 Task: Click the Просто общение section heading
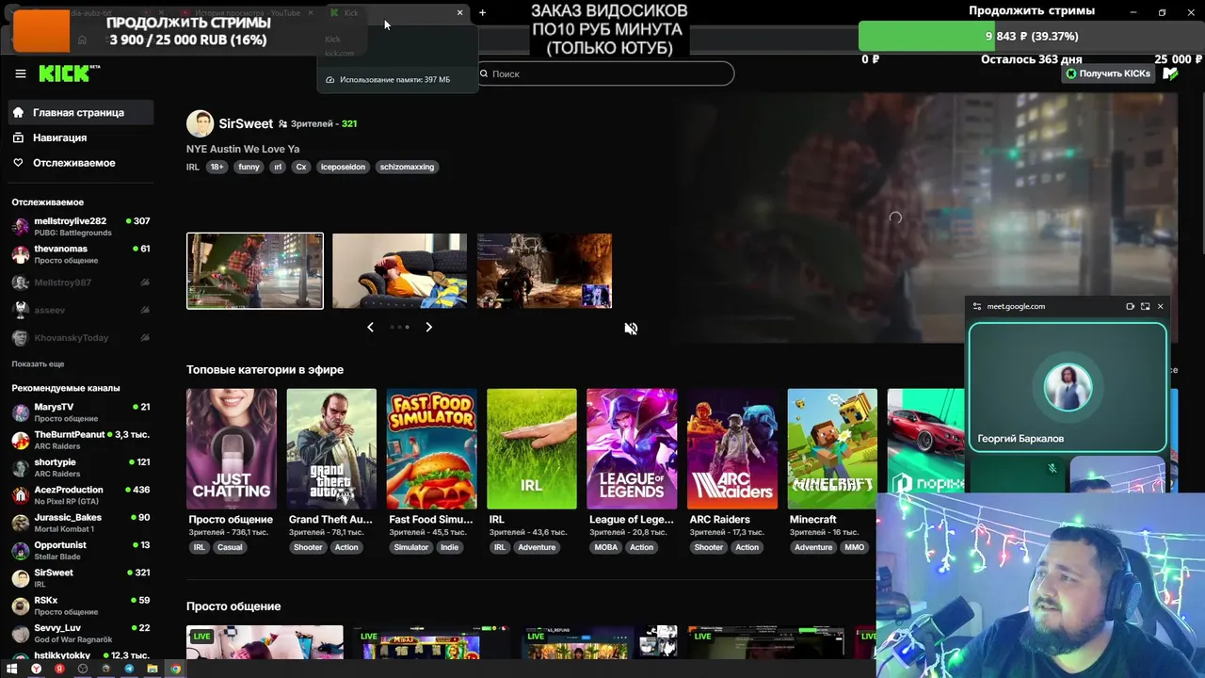coord(233,606)
